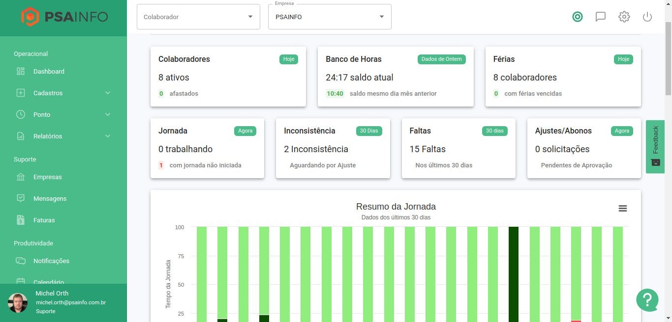Click the dark green chart bar
Viewport: 672px width, 322px height.
click(x=514, y=274)
